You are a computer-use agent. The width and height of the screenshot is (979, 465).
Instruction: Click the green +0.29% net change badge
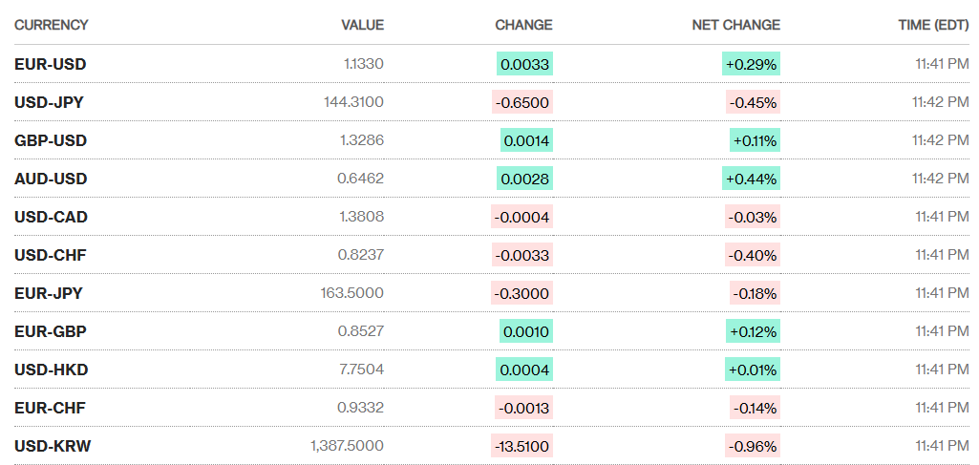[752, 64]
